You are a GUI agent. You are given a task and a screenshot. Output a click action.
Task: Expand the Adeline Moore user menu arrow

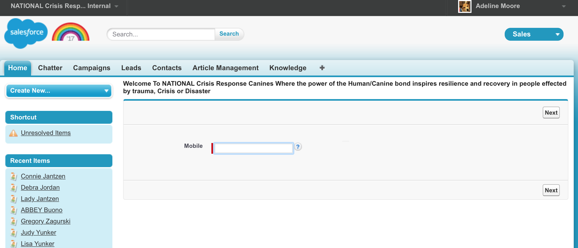(x=564, y=6)
